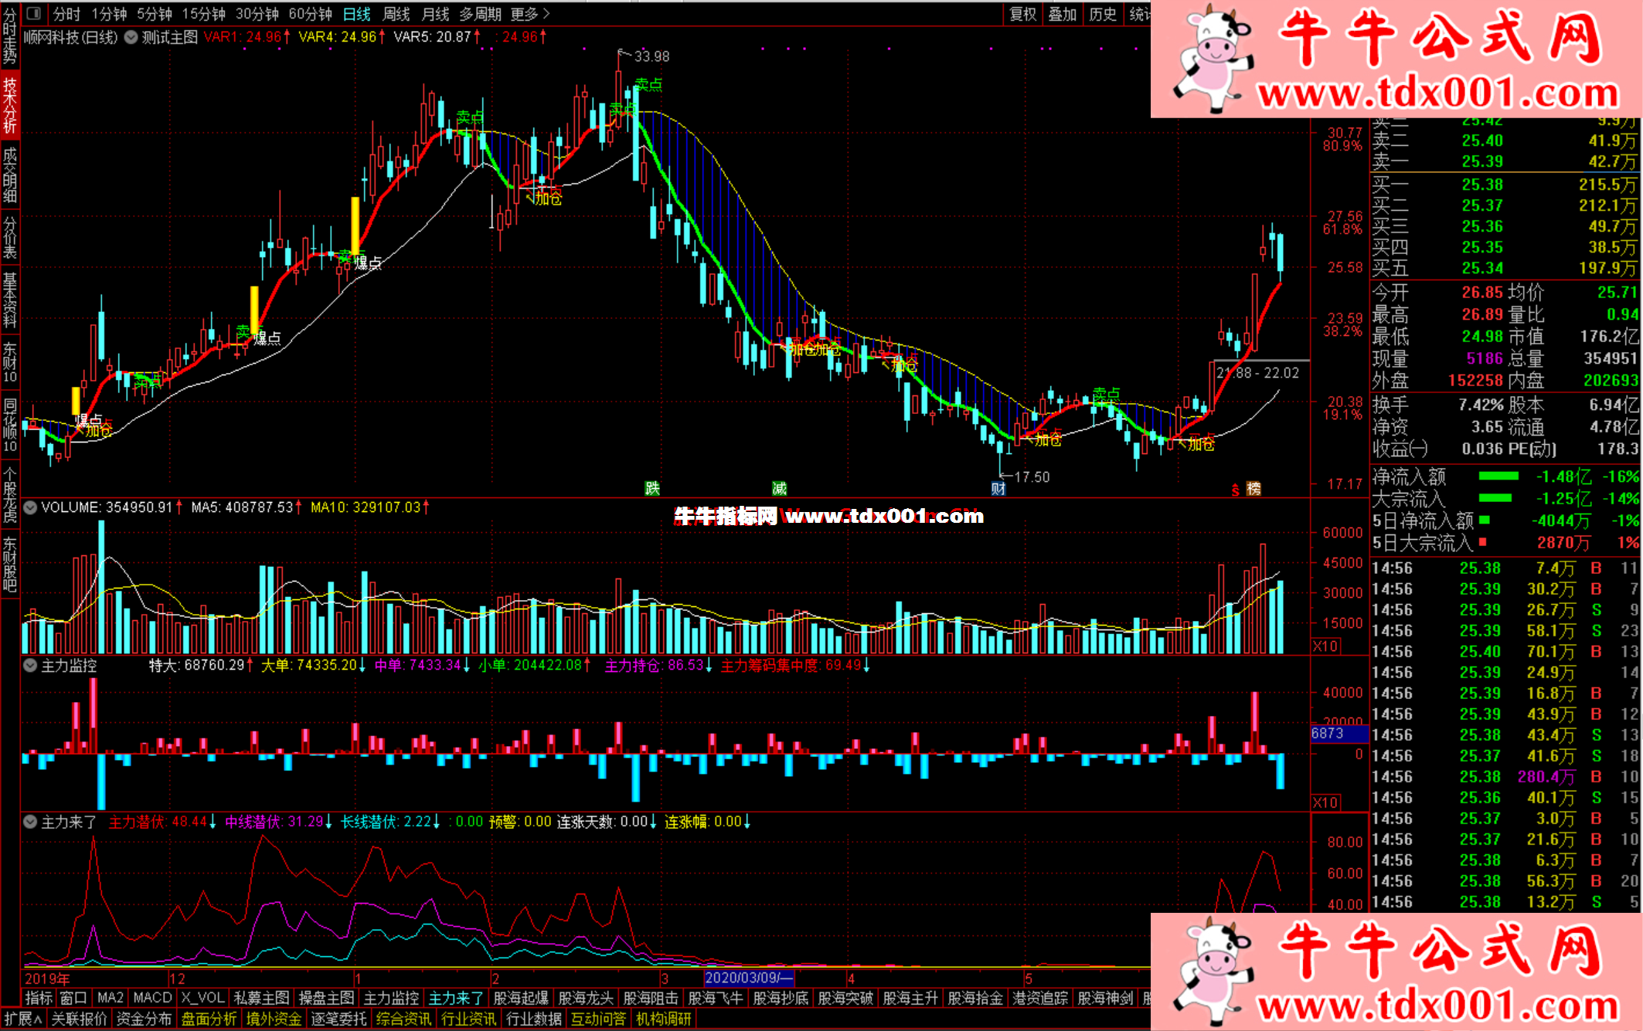
Task: Toggle X10 scale on volume axis
Action: (1326, 646)
